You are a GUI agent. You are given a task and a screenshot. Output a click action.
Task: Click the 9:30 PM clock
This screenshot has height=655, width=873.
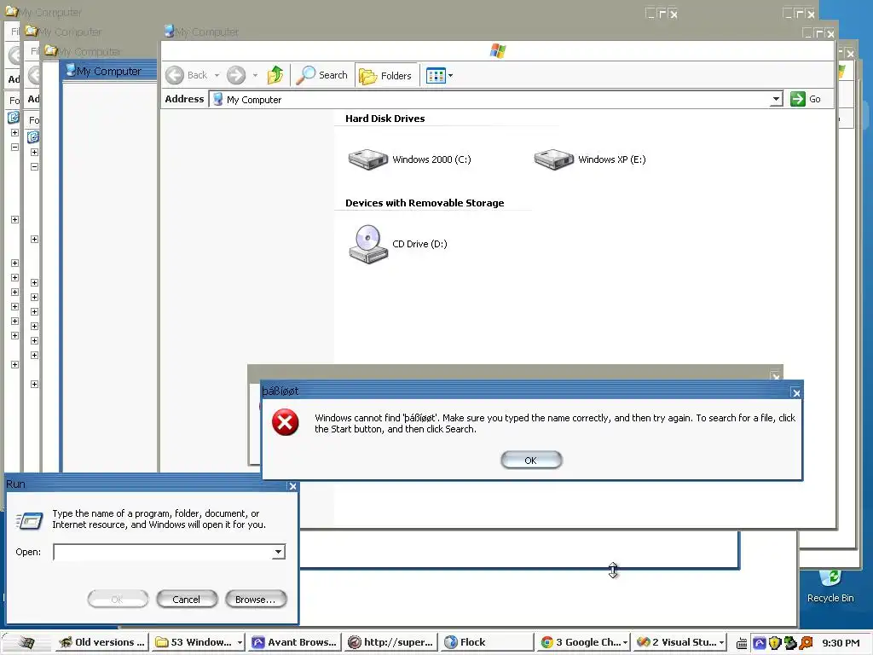[841, 643]
